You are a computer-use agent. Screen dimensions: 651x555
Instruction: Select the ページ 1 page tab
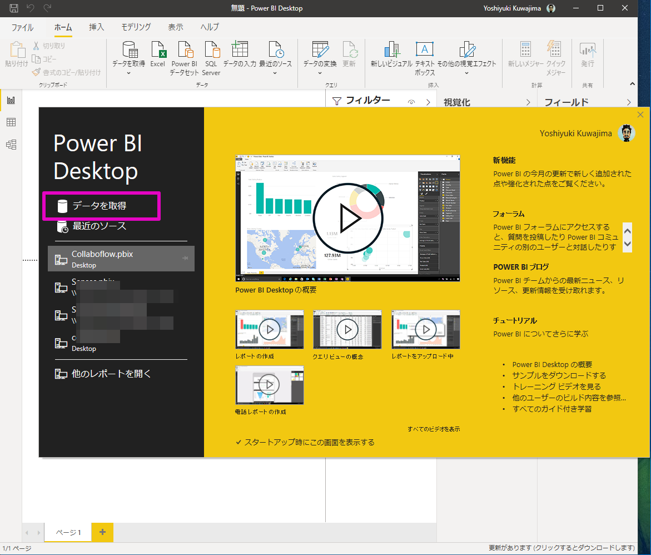[68, 533]
